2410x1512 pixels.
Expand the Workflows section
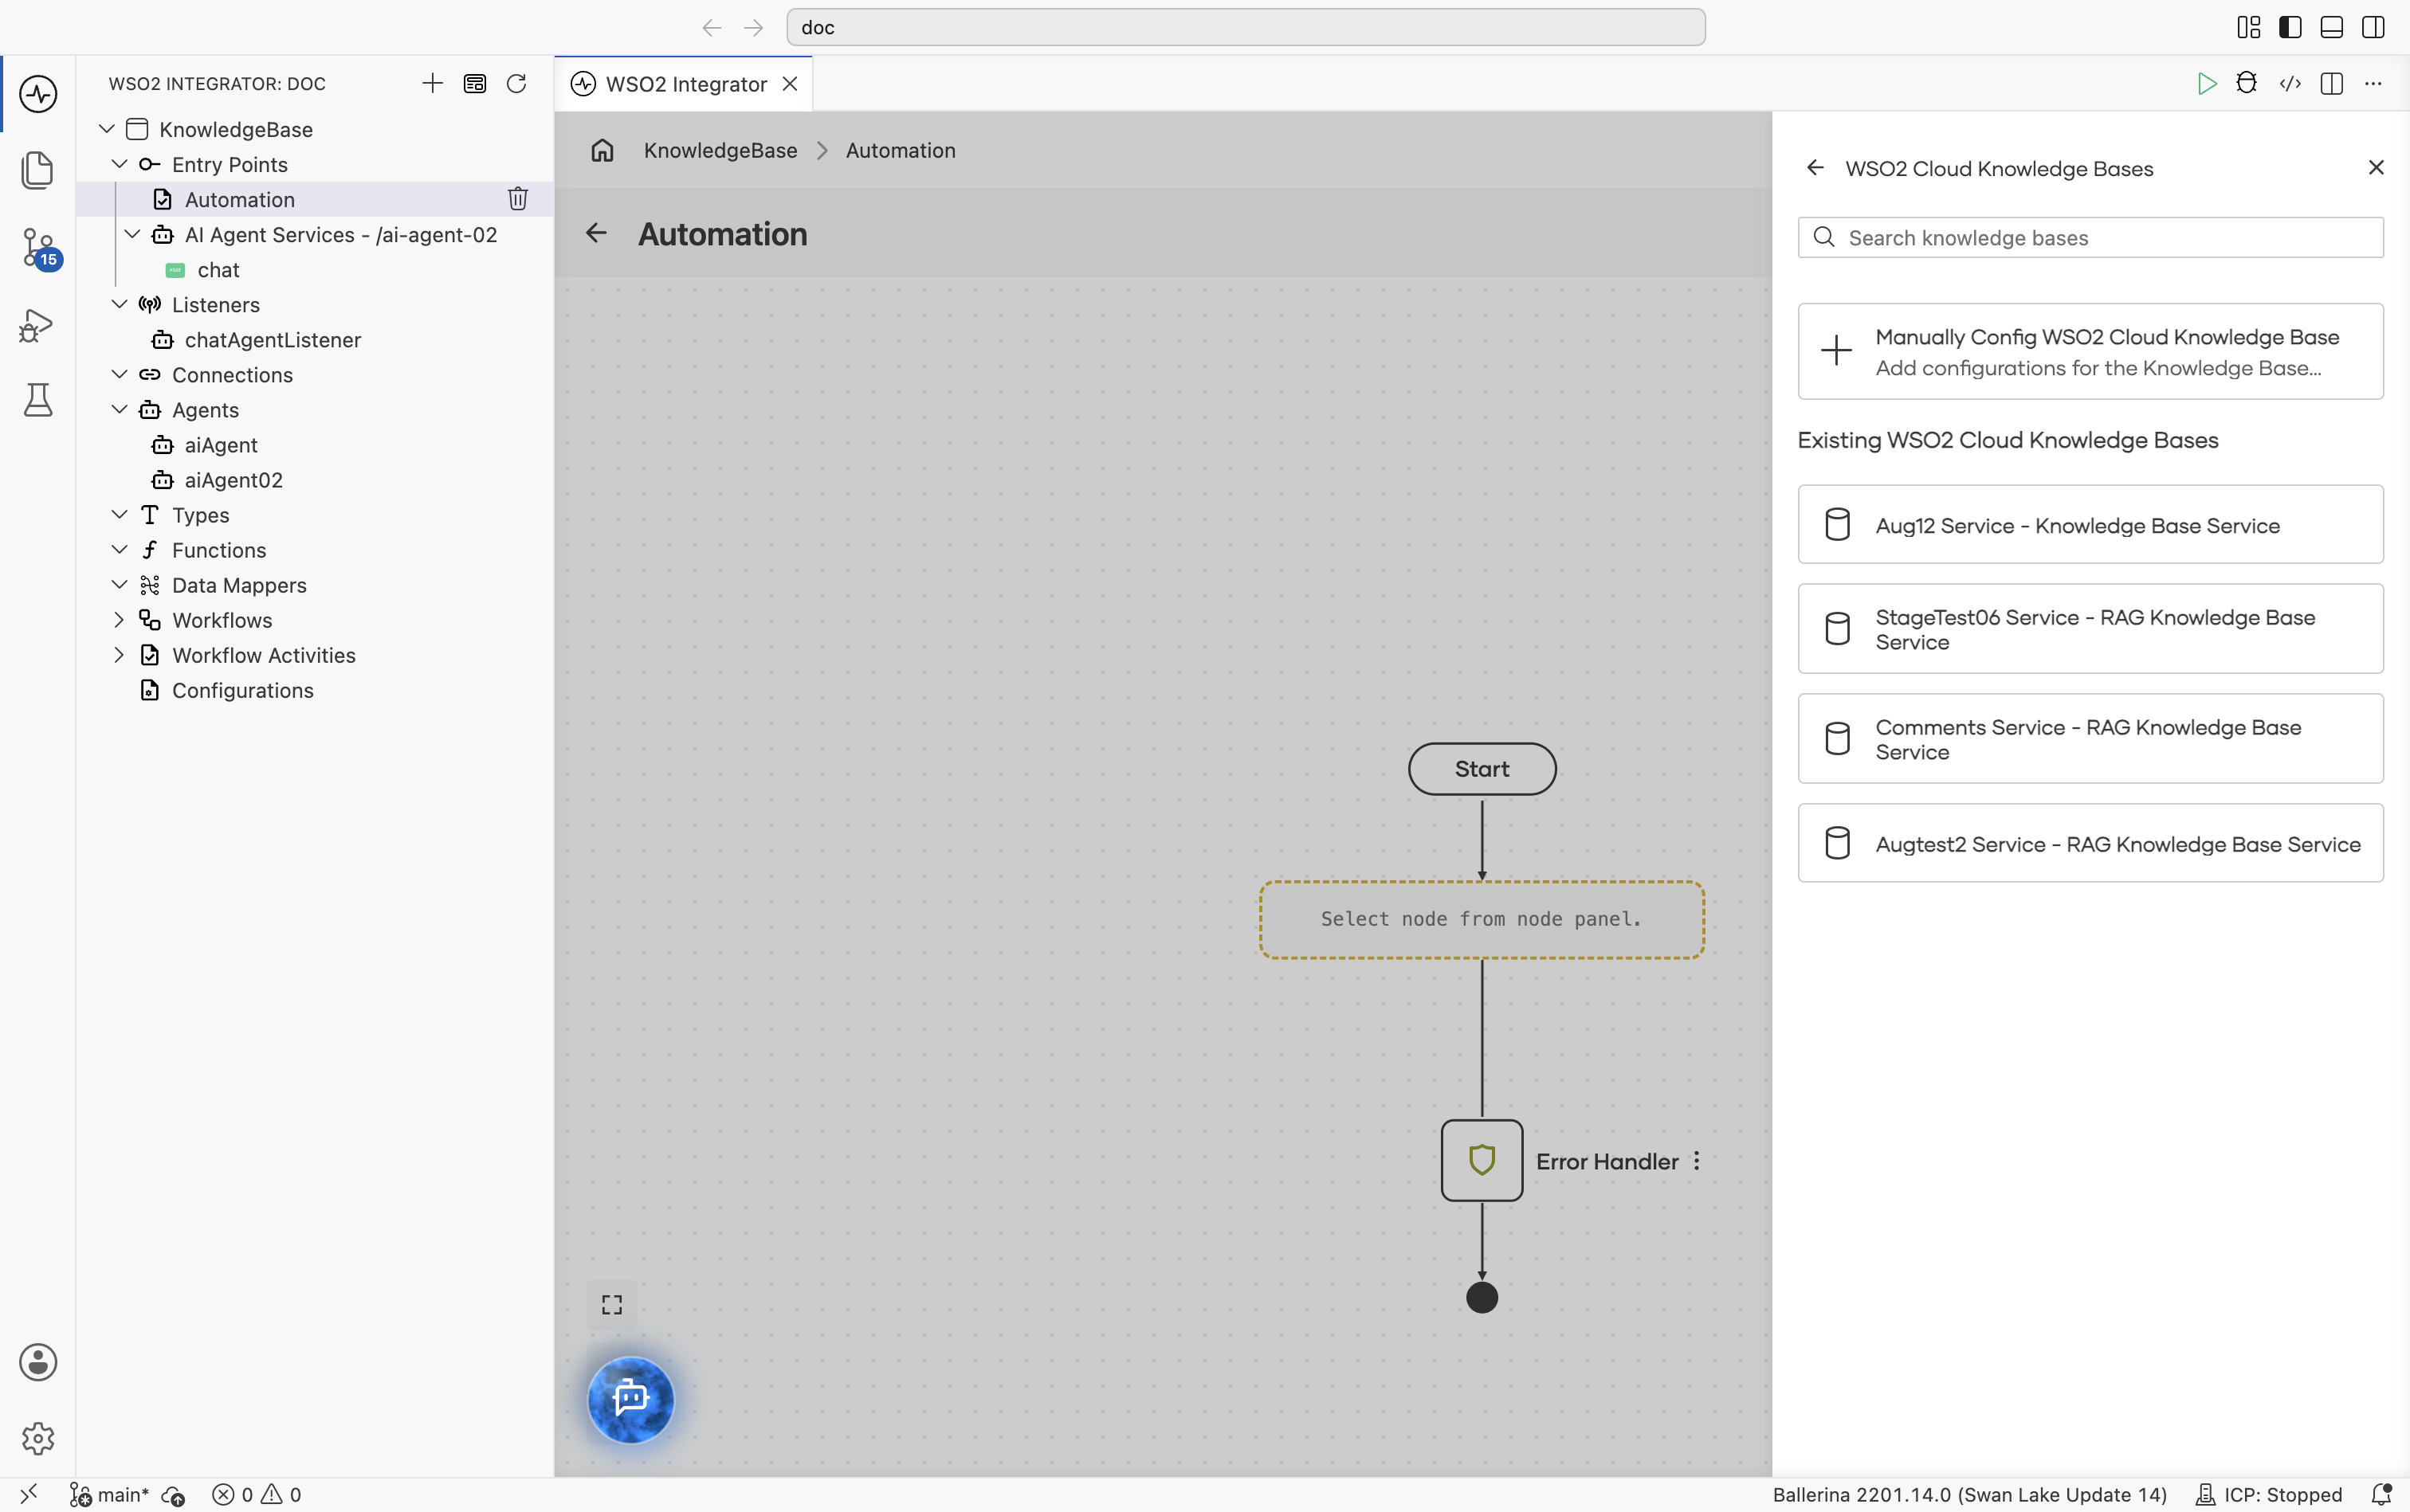click(x=119, y=620)
